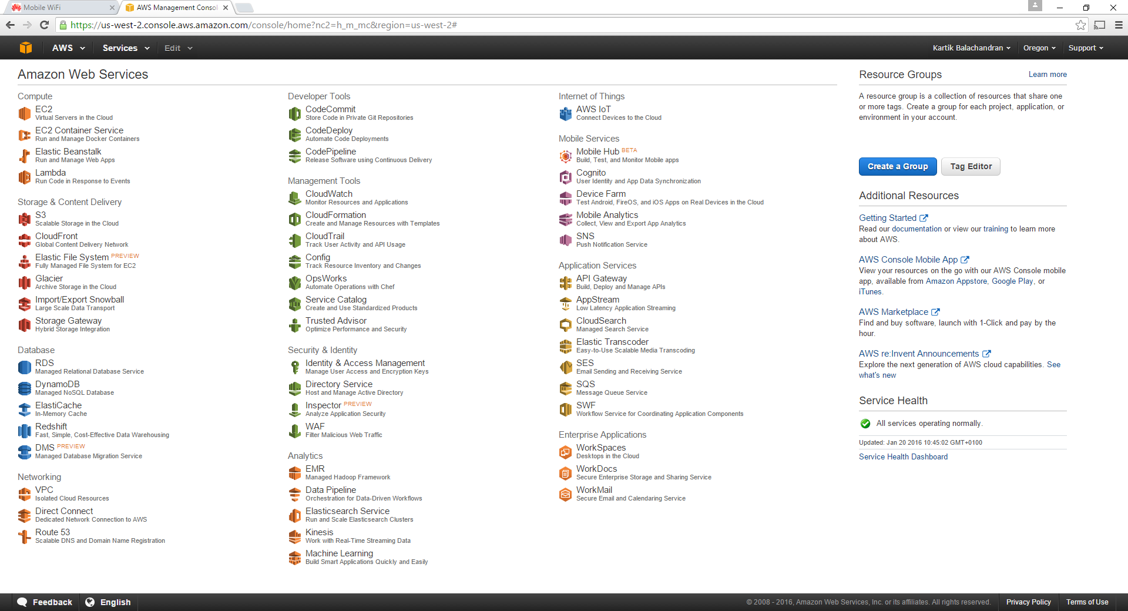Click the S3 bucket icon
Viewport: 1128px width, 611px height.
(x=25, y=219)
